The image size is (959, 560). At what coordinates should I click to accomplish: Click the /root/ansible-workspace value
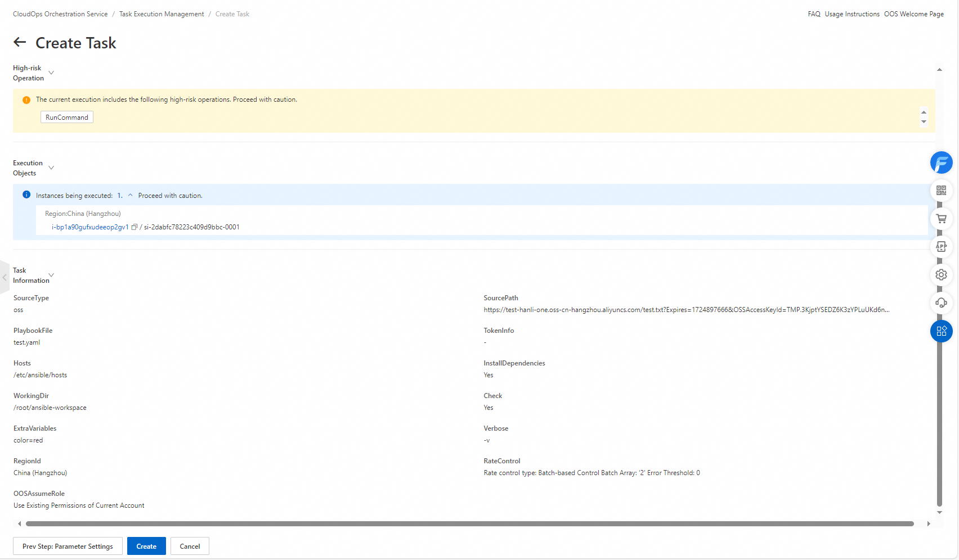[x=50, y=408]
